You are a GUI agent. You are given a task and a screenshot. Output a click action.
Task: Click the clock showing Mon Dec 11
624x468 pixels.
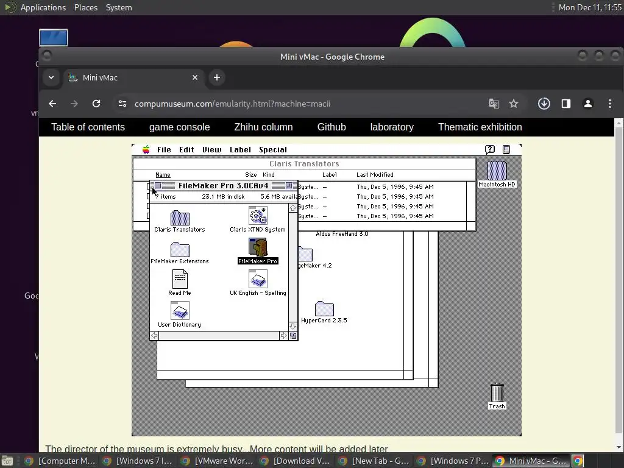click(590, 7)
